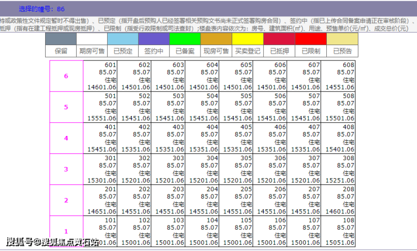The height and width of the screenshot is (251, 417).
Task: Open room 407 cell
Action: [x=304, y=138]
